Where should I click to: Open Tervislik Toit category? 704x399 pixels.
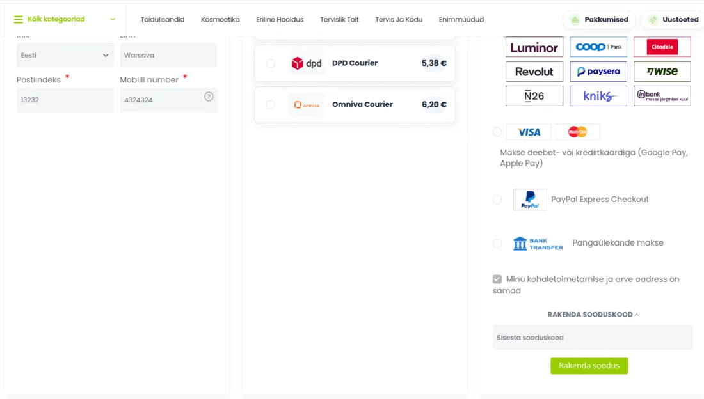click(x=339, y=19)
